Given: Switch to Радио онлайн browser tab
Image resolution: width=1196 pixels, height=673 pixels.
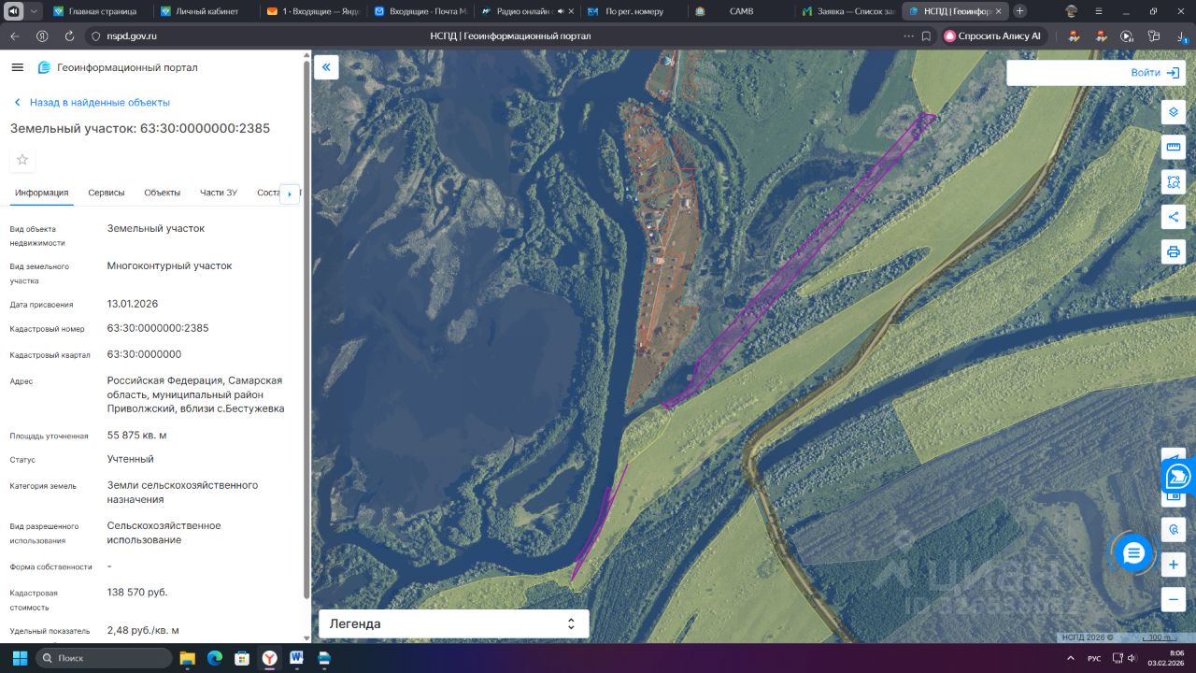Looking at the screenshot, I should click(525, 11).
